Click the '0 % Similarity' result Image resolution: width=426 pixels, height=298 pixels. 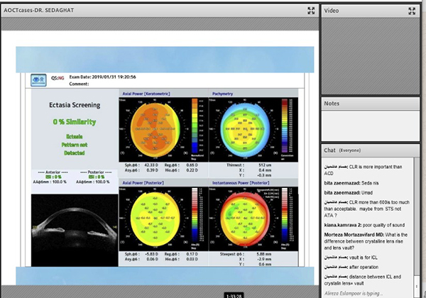[x=75, y=122]
